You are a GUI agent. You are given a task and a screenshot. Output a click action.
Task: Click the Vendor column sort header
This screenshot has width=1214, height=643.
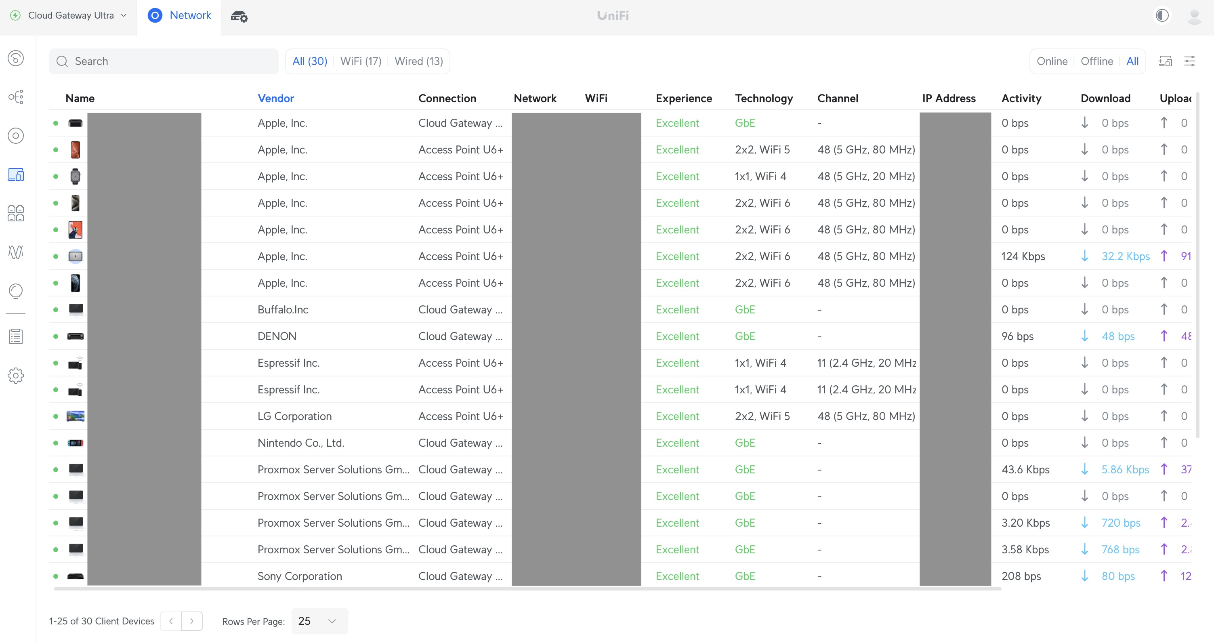276,98
